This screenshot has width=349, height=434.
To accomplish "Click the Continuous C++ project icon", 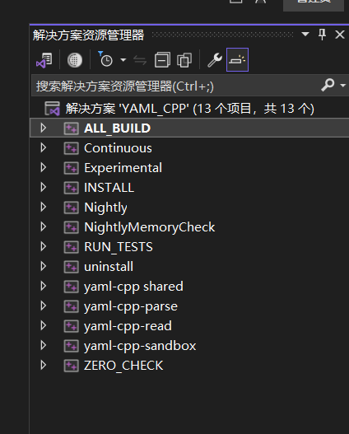I will (72, 148).
